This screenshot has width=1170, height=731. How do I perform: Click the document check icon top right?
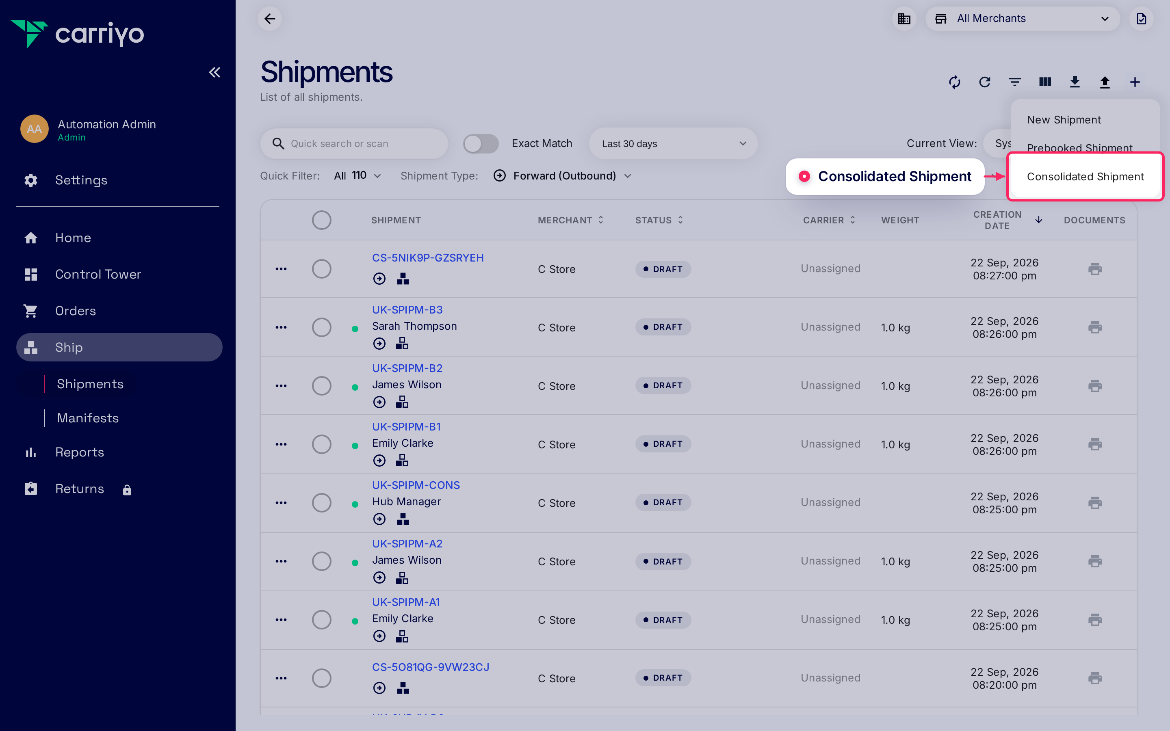[1141, 18]
